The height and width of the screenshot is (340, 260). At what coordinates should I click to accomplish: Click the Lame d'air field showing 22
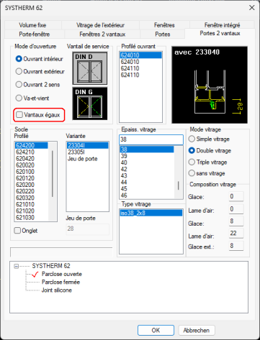click(x=236, y=233)
